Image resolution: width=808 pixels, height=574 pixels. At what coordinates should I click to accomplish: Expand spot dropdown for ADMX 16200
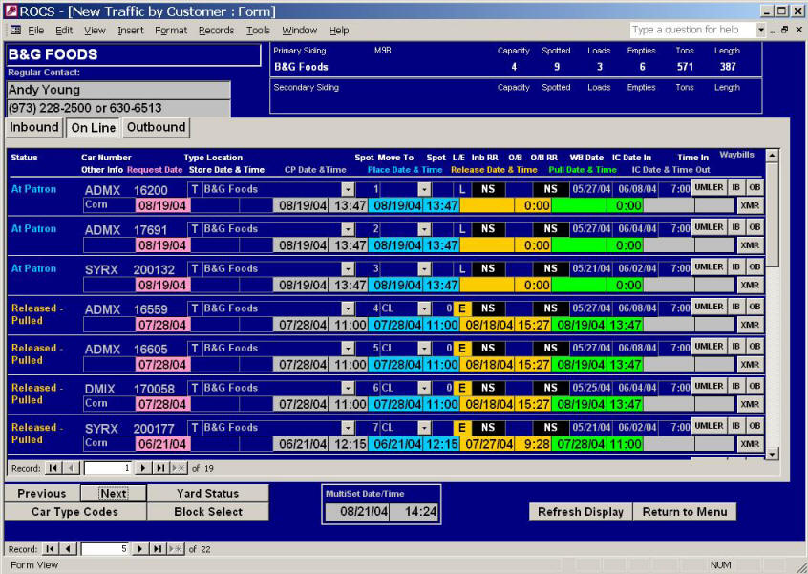424,189
